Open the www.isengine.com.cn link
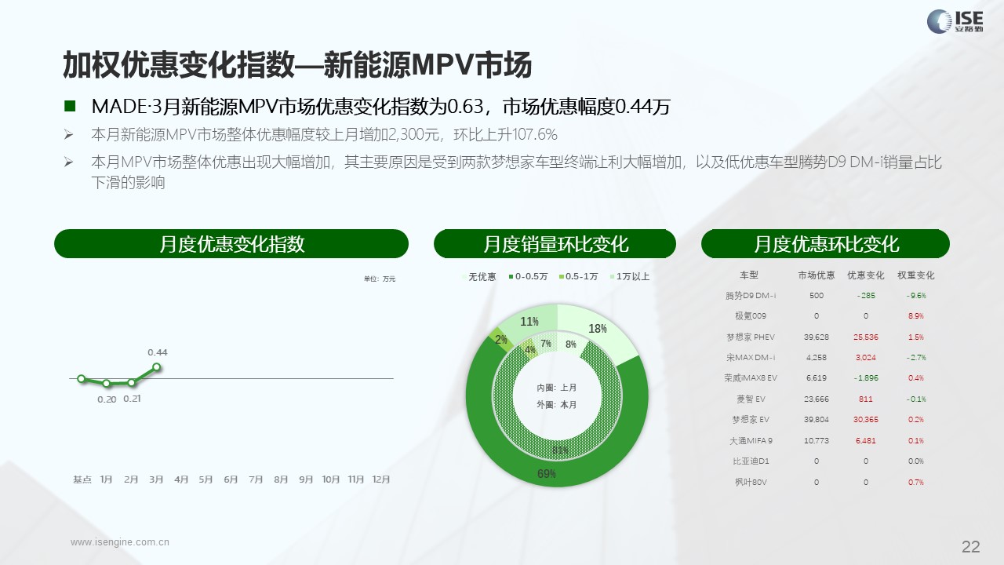 pyautogui.click(x=120, y=541)
